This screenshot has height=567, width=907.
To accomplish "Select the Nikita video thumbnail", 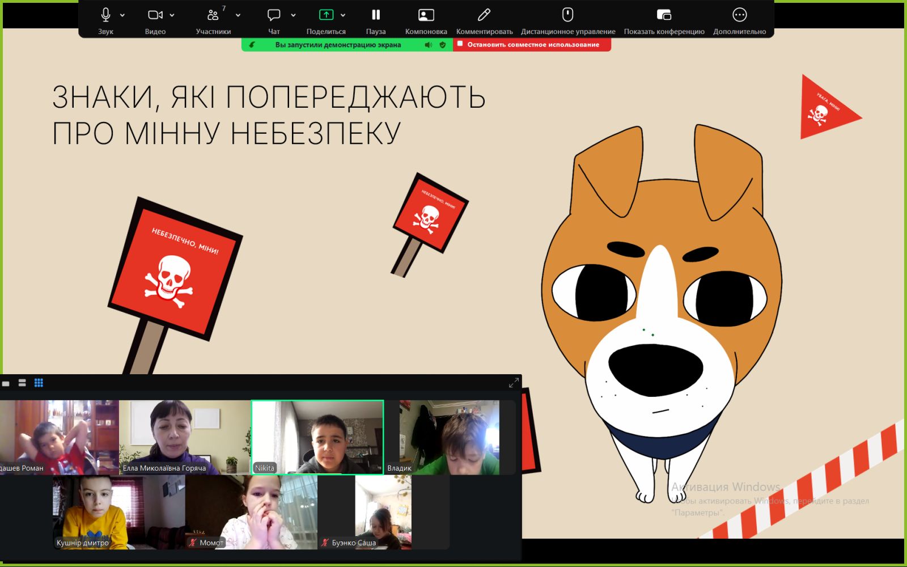I will click(317, 437).
